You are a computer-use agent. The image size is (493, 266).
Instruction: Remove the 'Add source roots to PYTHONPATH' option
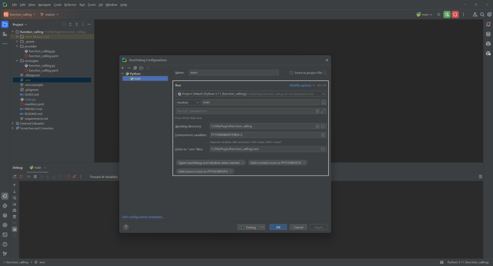231,171
